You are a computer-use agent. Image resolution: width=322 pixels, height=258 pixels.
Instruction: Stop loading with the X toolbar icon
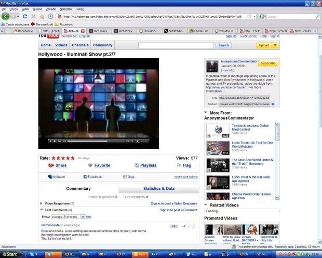33,17
